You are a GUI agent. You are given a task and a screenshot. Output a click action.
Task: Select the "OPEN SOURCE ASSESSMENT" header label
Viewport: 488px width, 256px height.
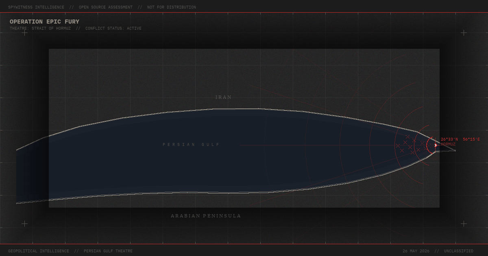pyautogui.click(x=106, y=7)
